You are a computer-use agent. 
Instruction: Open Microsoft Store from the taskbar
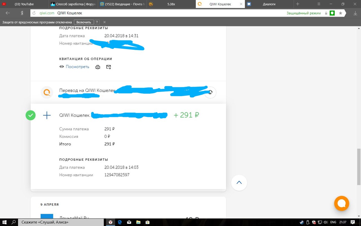pyautogui.click(x=147, y=222)
